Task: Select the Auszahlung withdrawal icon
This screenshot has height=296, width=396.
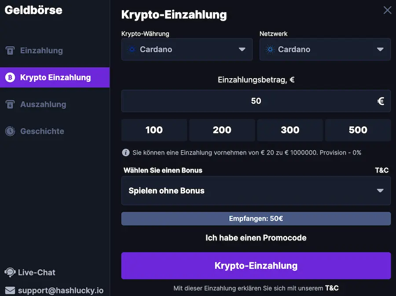Action: click(x=10, y=104)
